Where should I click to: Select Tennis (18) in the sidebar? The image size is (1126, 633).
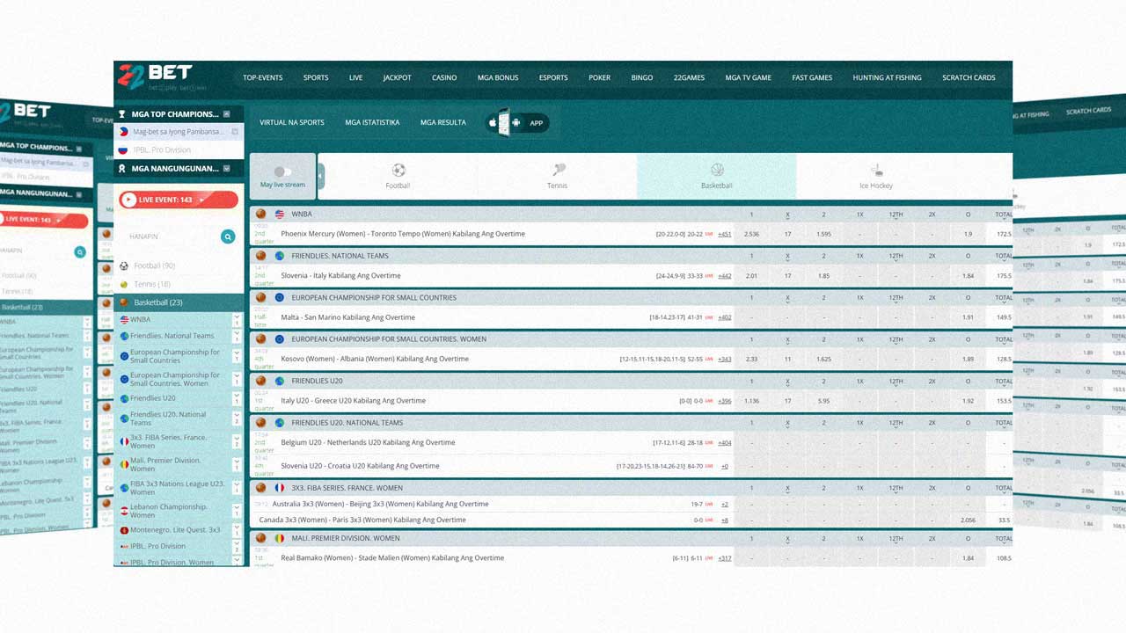pos(152,284)
